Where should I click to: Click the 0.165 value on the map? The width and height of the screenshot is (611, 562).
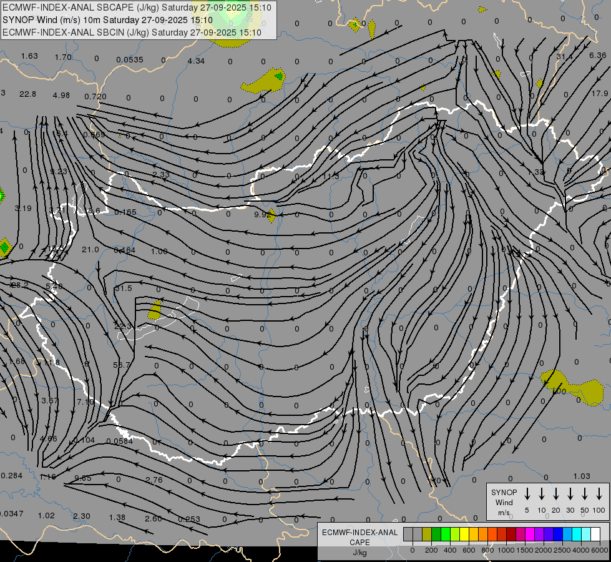(125, 212)
